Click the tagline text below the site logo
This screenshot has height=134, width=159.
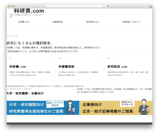[26, 15]
